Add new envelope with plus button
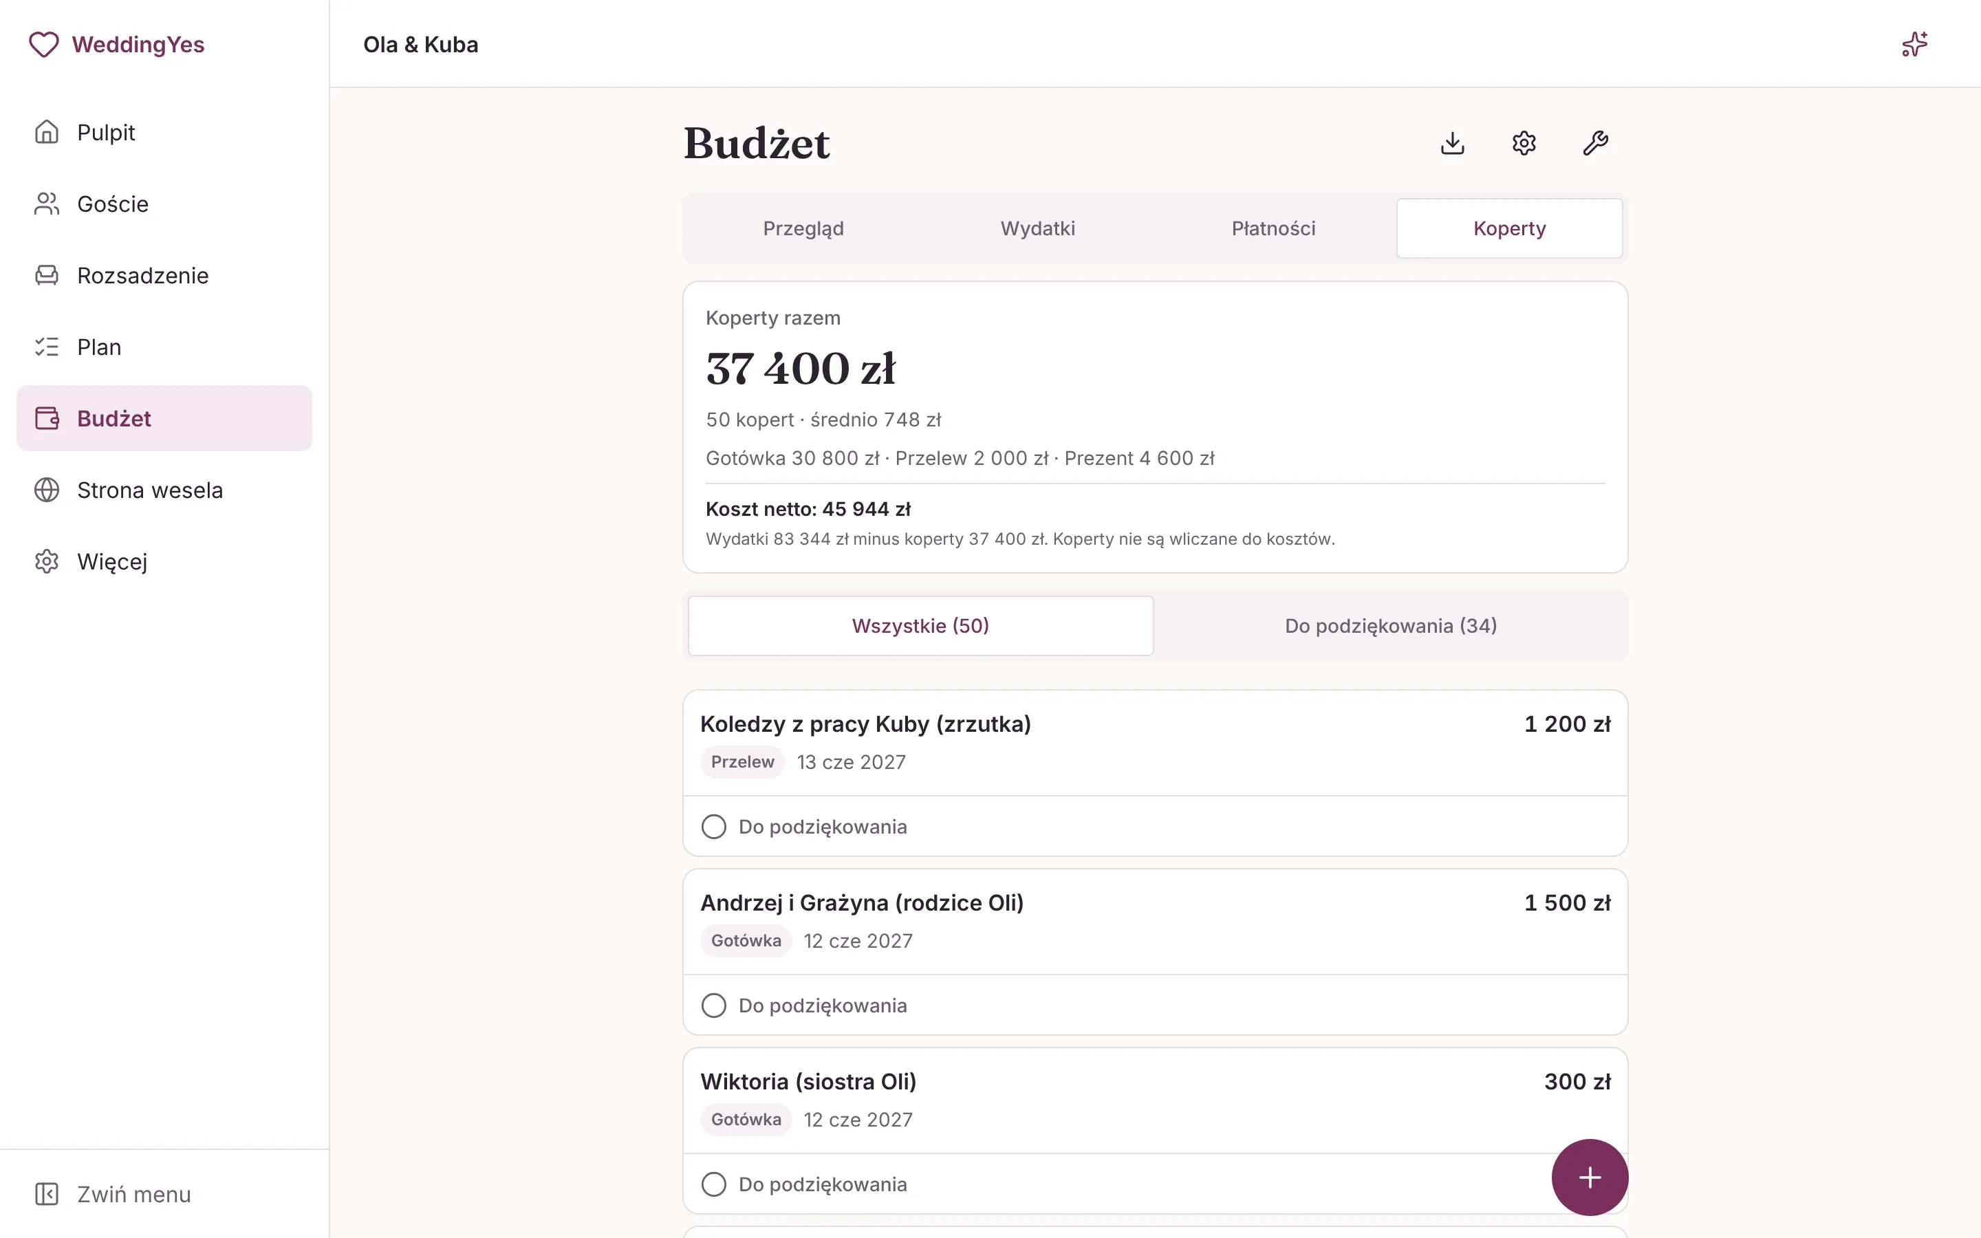Viewport: 1981px width, 1238px height. click(1589, 1177)
